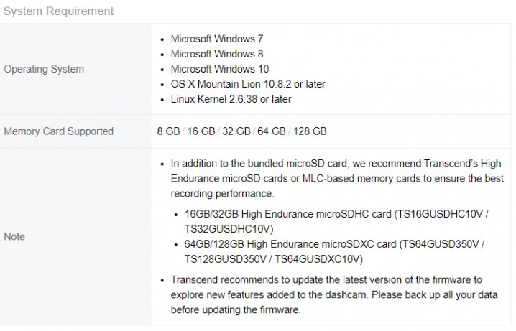Screen dimensions: 516x331
Task: Click the bundled microSD card recommendation paragraph
Action: 337,179
